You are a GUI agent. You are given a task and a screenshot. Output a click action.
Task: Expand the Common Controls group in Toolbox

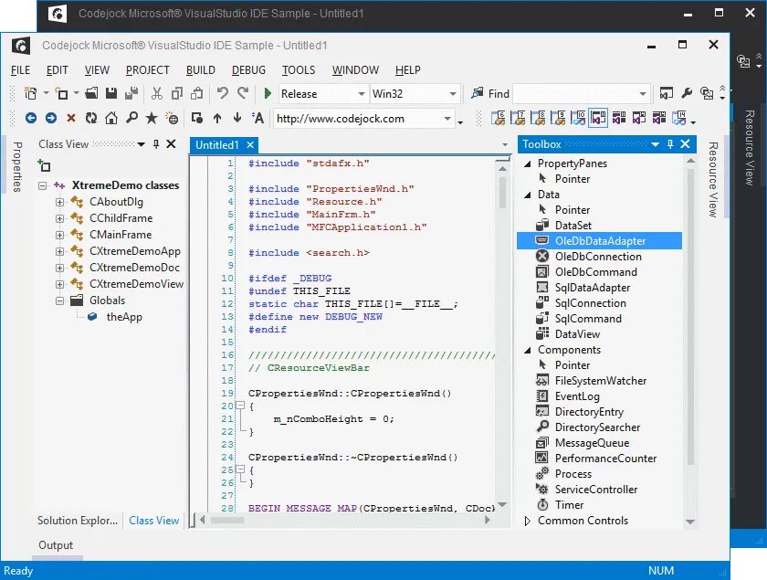pyautogui.click(x=528, y=521)
